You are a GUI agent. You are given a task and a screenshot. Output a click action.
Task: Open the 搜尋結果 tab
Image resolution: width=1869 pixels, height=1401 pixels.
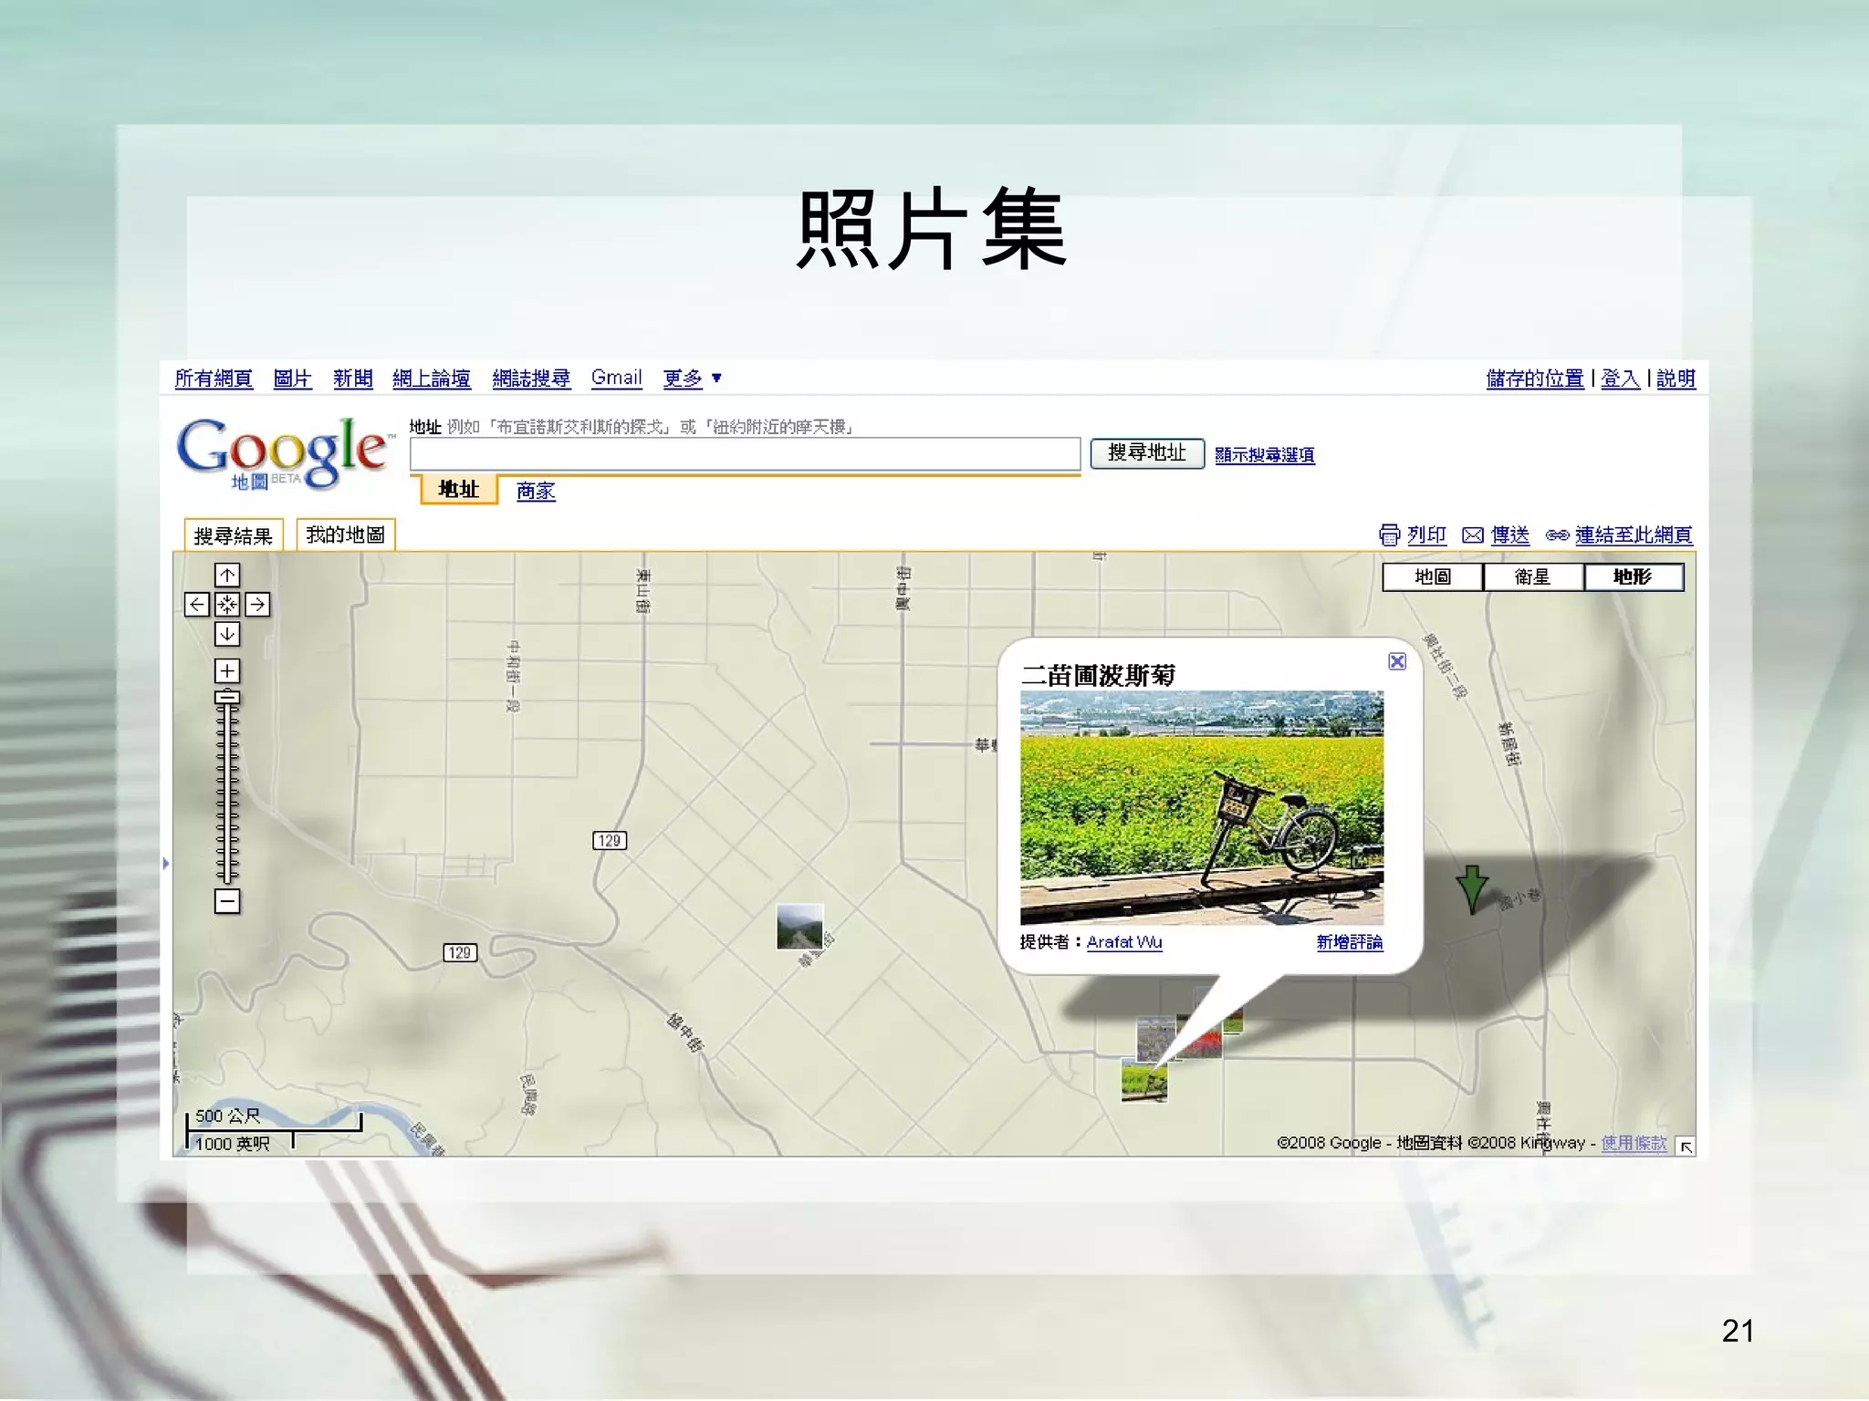(234, 535)
